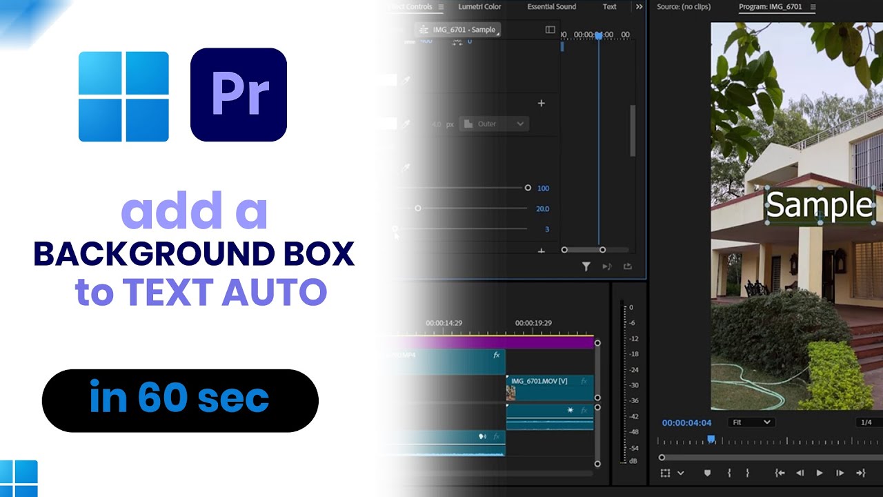Viewport: 883px width, 497px height.
Task: Click the Mark In button
Action: (x=729, y=473)
